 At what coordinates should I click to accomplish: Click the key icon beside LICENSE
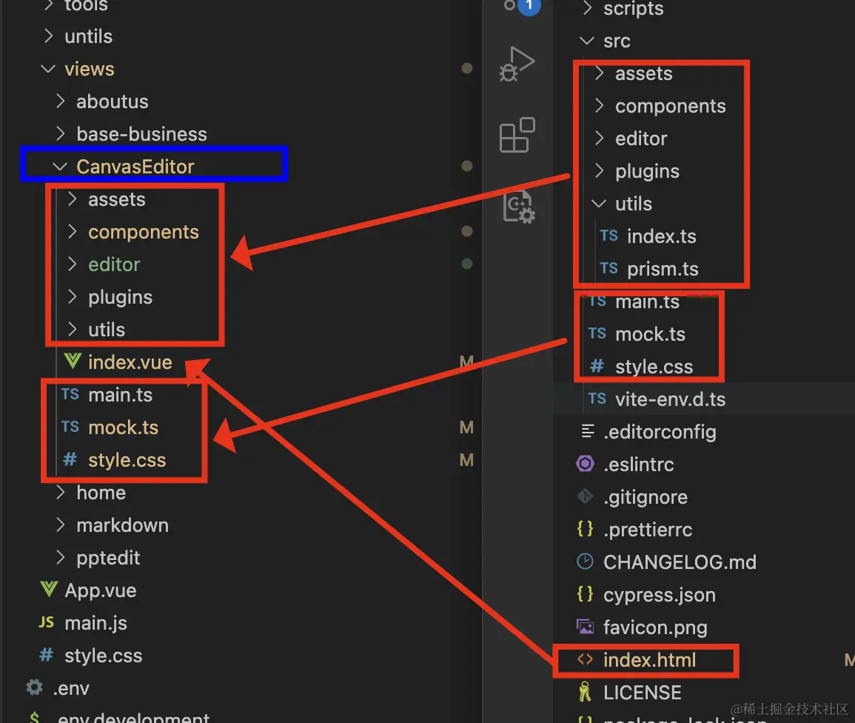(x=586, y=692)
